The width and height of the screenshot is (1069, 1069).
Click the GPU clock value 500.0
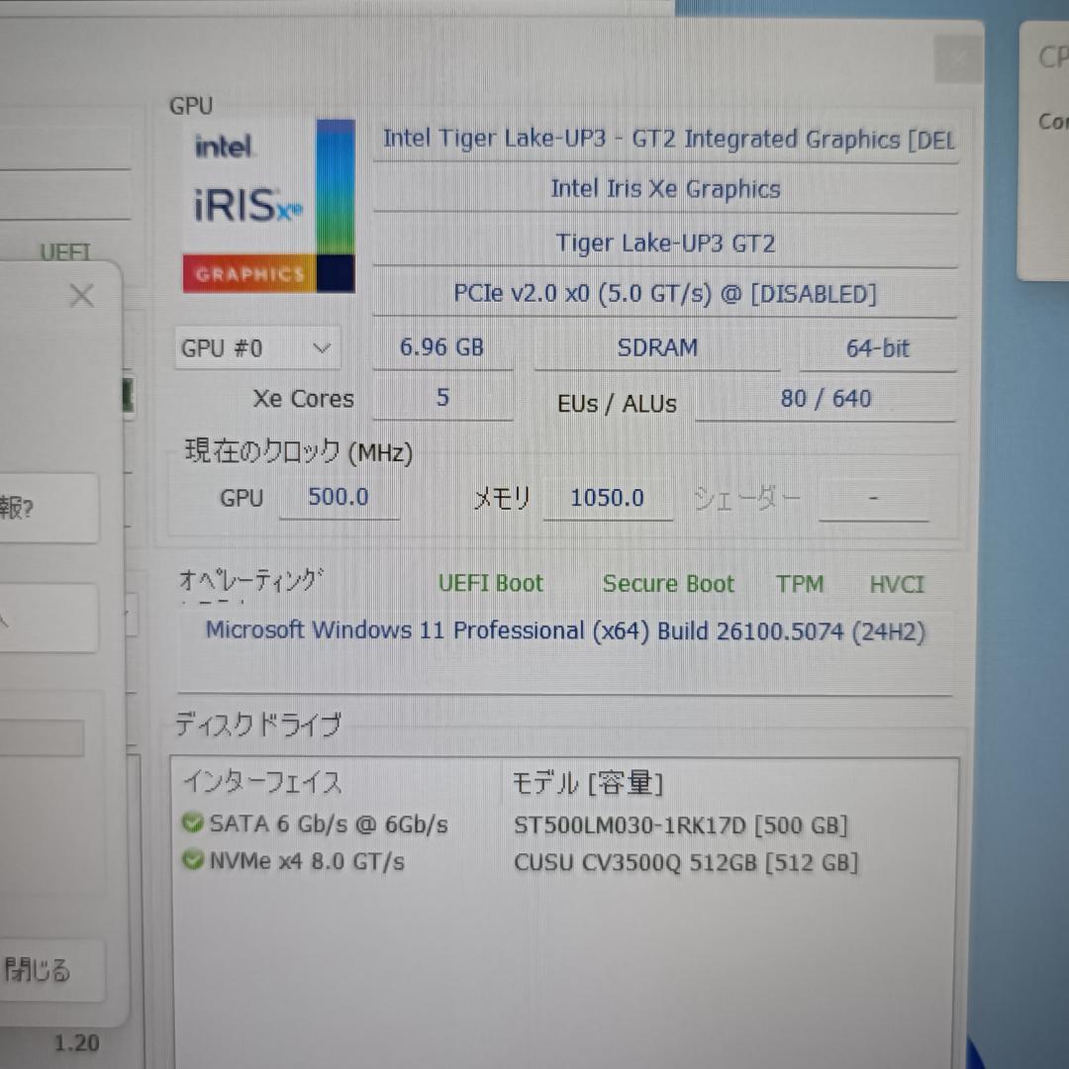[339, 497]
